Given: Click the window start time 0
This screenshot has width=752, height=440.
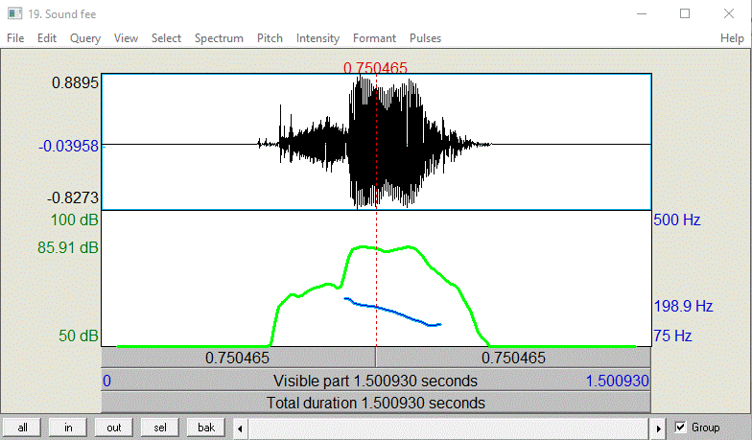Looking at the screenshot, I should tap(107, 382).
